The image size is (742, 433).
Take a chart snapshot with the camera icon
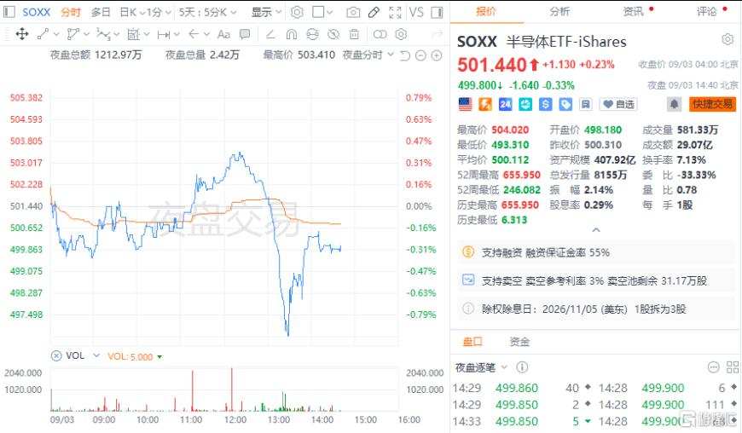353,12
